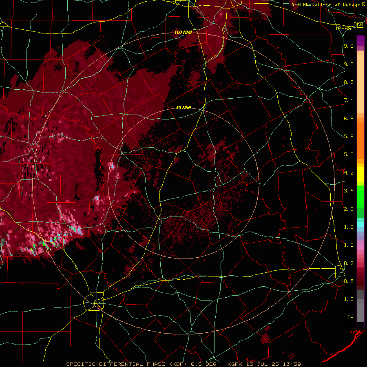Click the NEXLAB-College of DuPage credit text

[325, 4]
